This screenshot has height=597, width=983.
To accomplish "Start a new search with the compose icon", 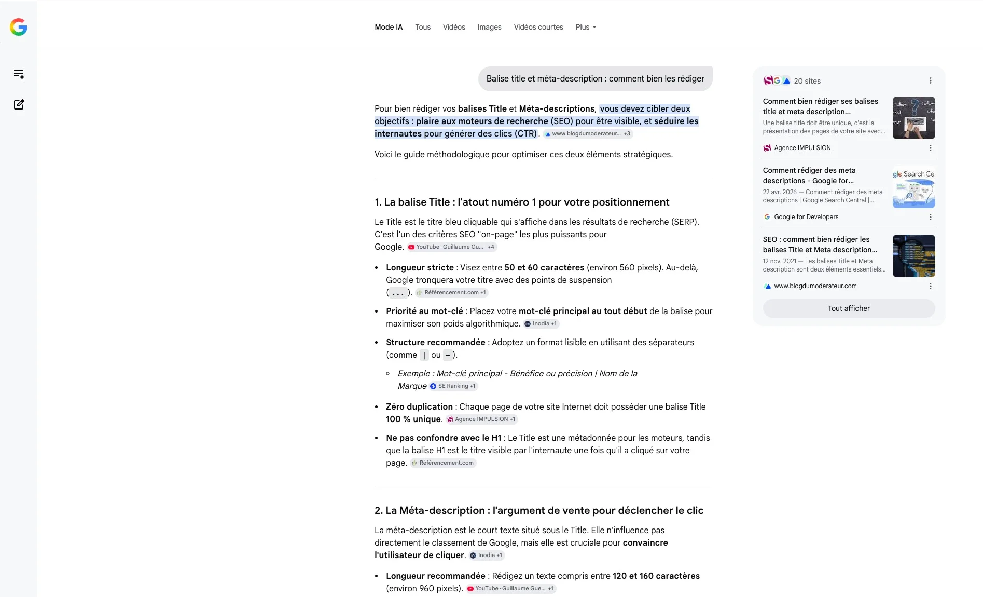I will [x=19, y=104].
